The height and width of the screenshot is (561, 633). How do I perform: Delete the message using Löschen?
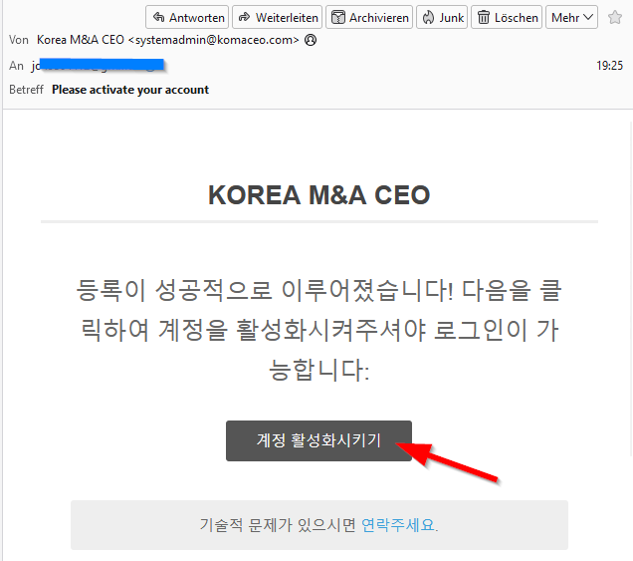pyautogui.click(x=507, y=17)
